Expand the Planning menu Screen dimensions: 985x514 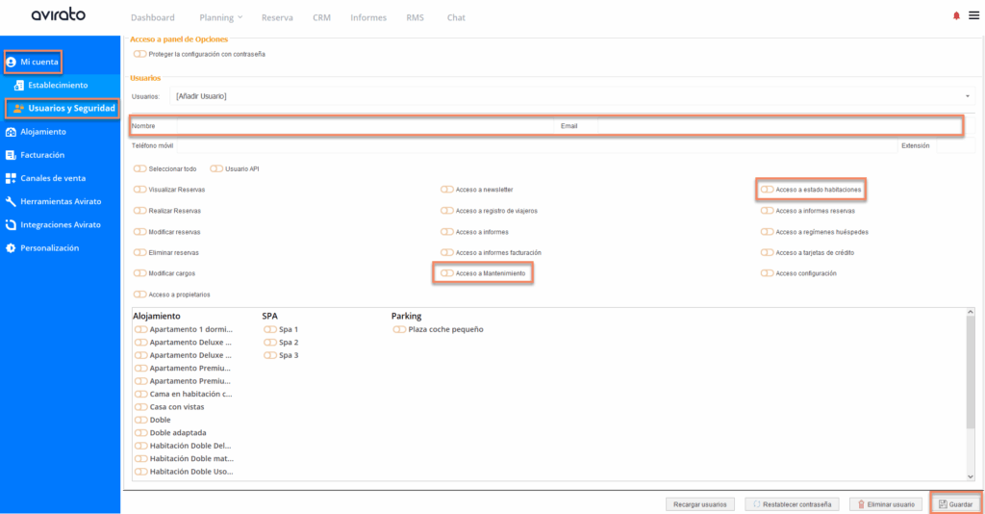(x=220, y=17)
